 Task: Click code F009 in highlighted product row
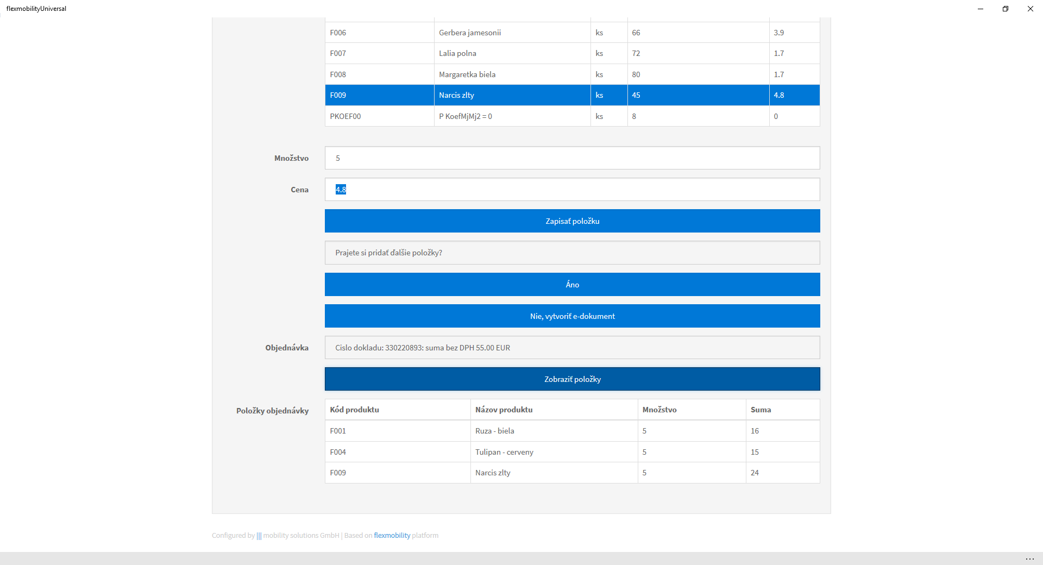pos(379,95)
